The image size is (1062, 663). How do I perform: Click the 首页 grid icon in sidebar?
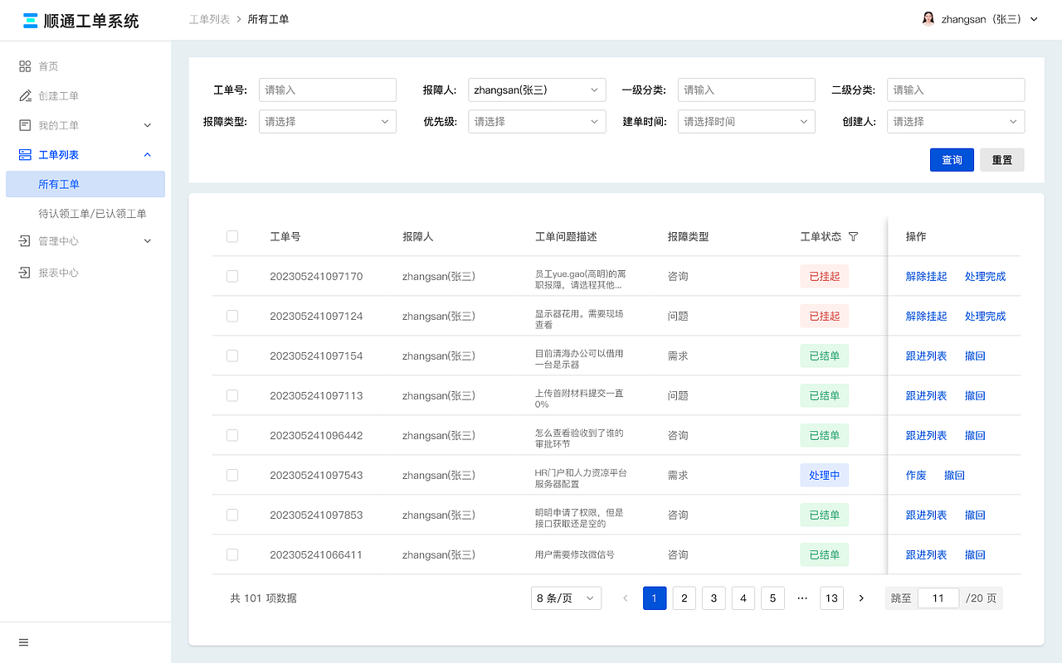tap(25, 66)
